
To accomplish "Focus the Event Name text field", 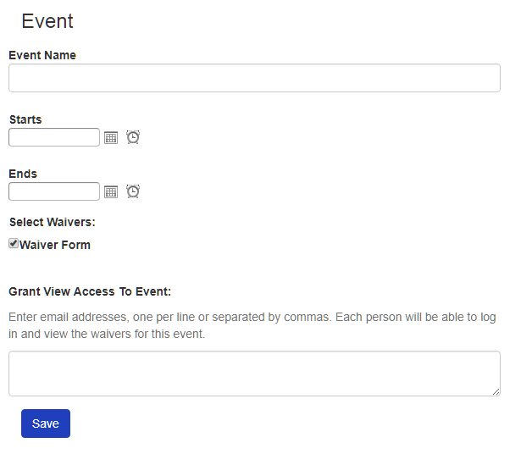I will 254,78.
